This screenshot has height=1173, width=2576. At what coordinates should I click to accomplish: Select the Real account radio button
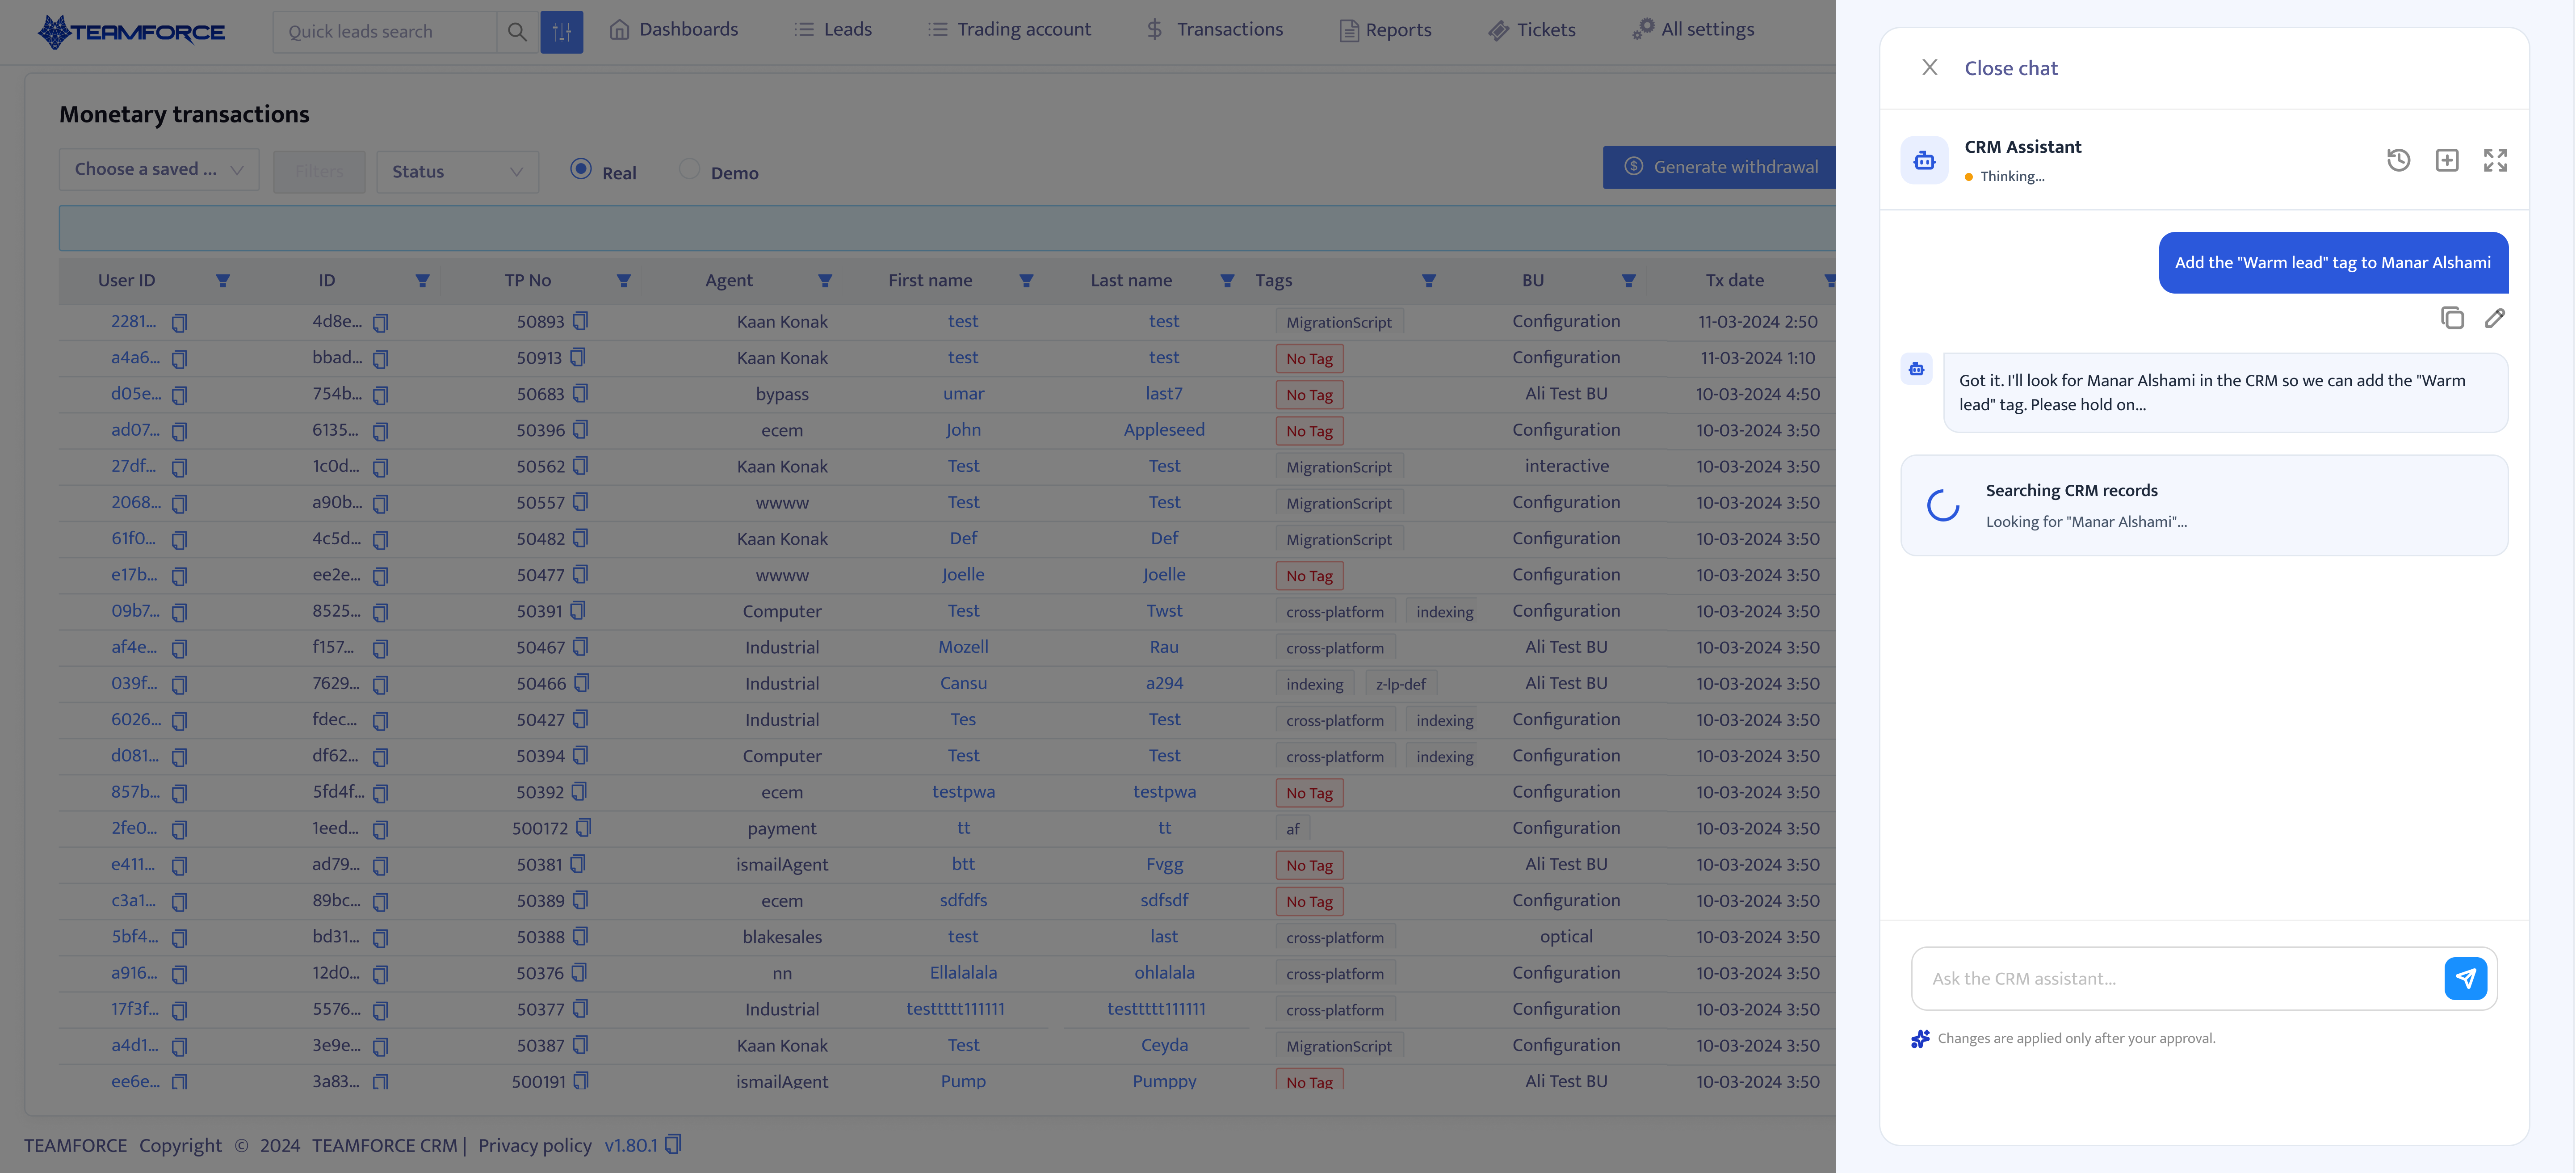[581, 169]
